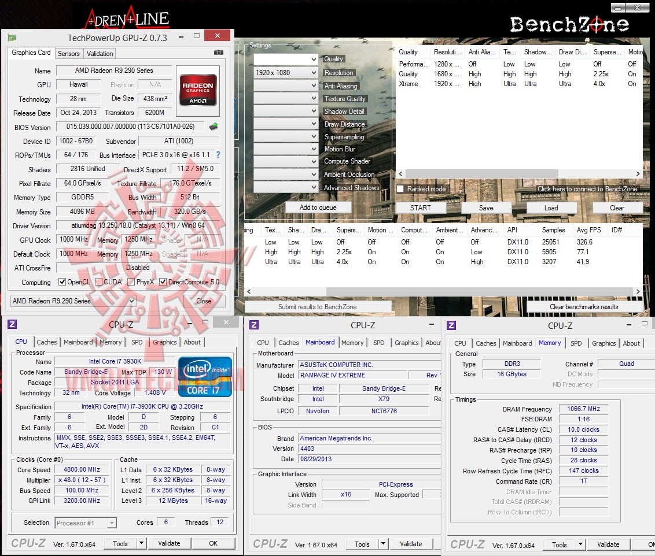Open the Ambient Occlusion dropdown
Viewport: 655px width, 556px height.
coord(286,175)
